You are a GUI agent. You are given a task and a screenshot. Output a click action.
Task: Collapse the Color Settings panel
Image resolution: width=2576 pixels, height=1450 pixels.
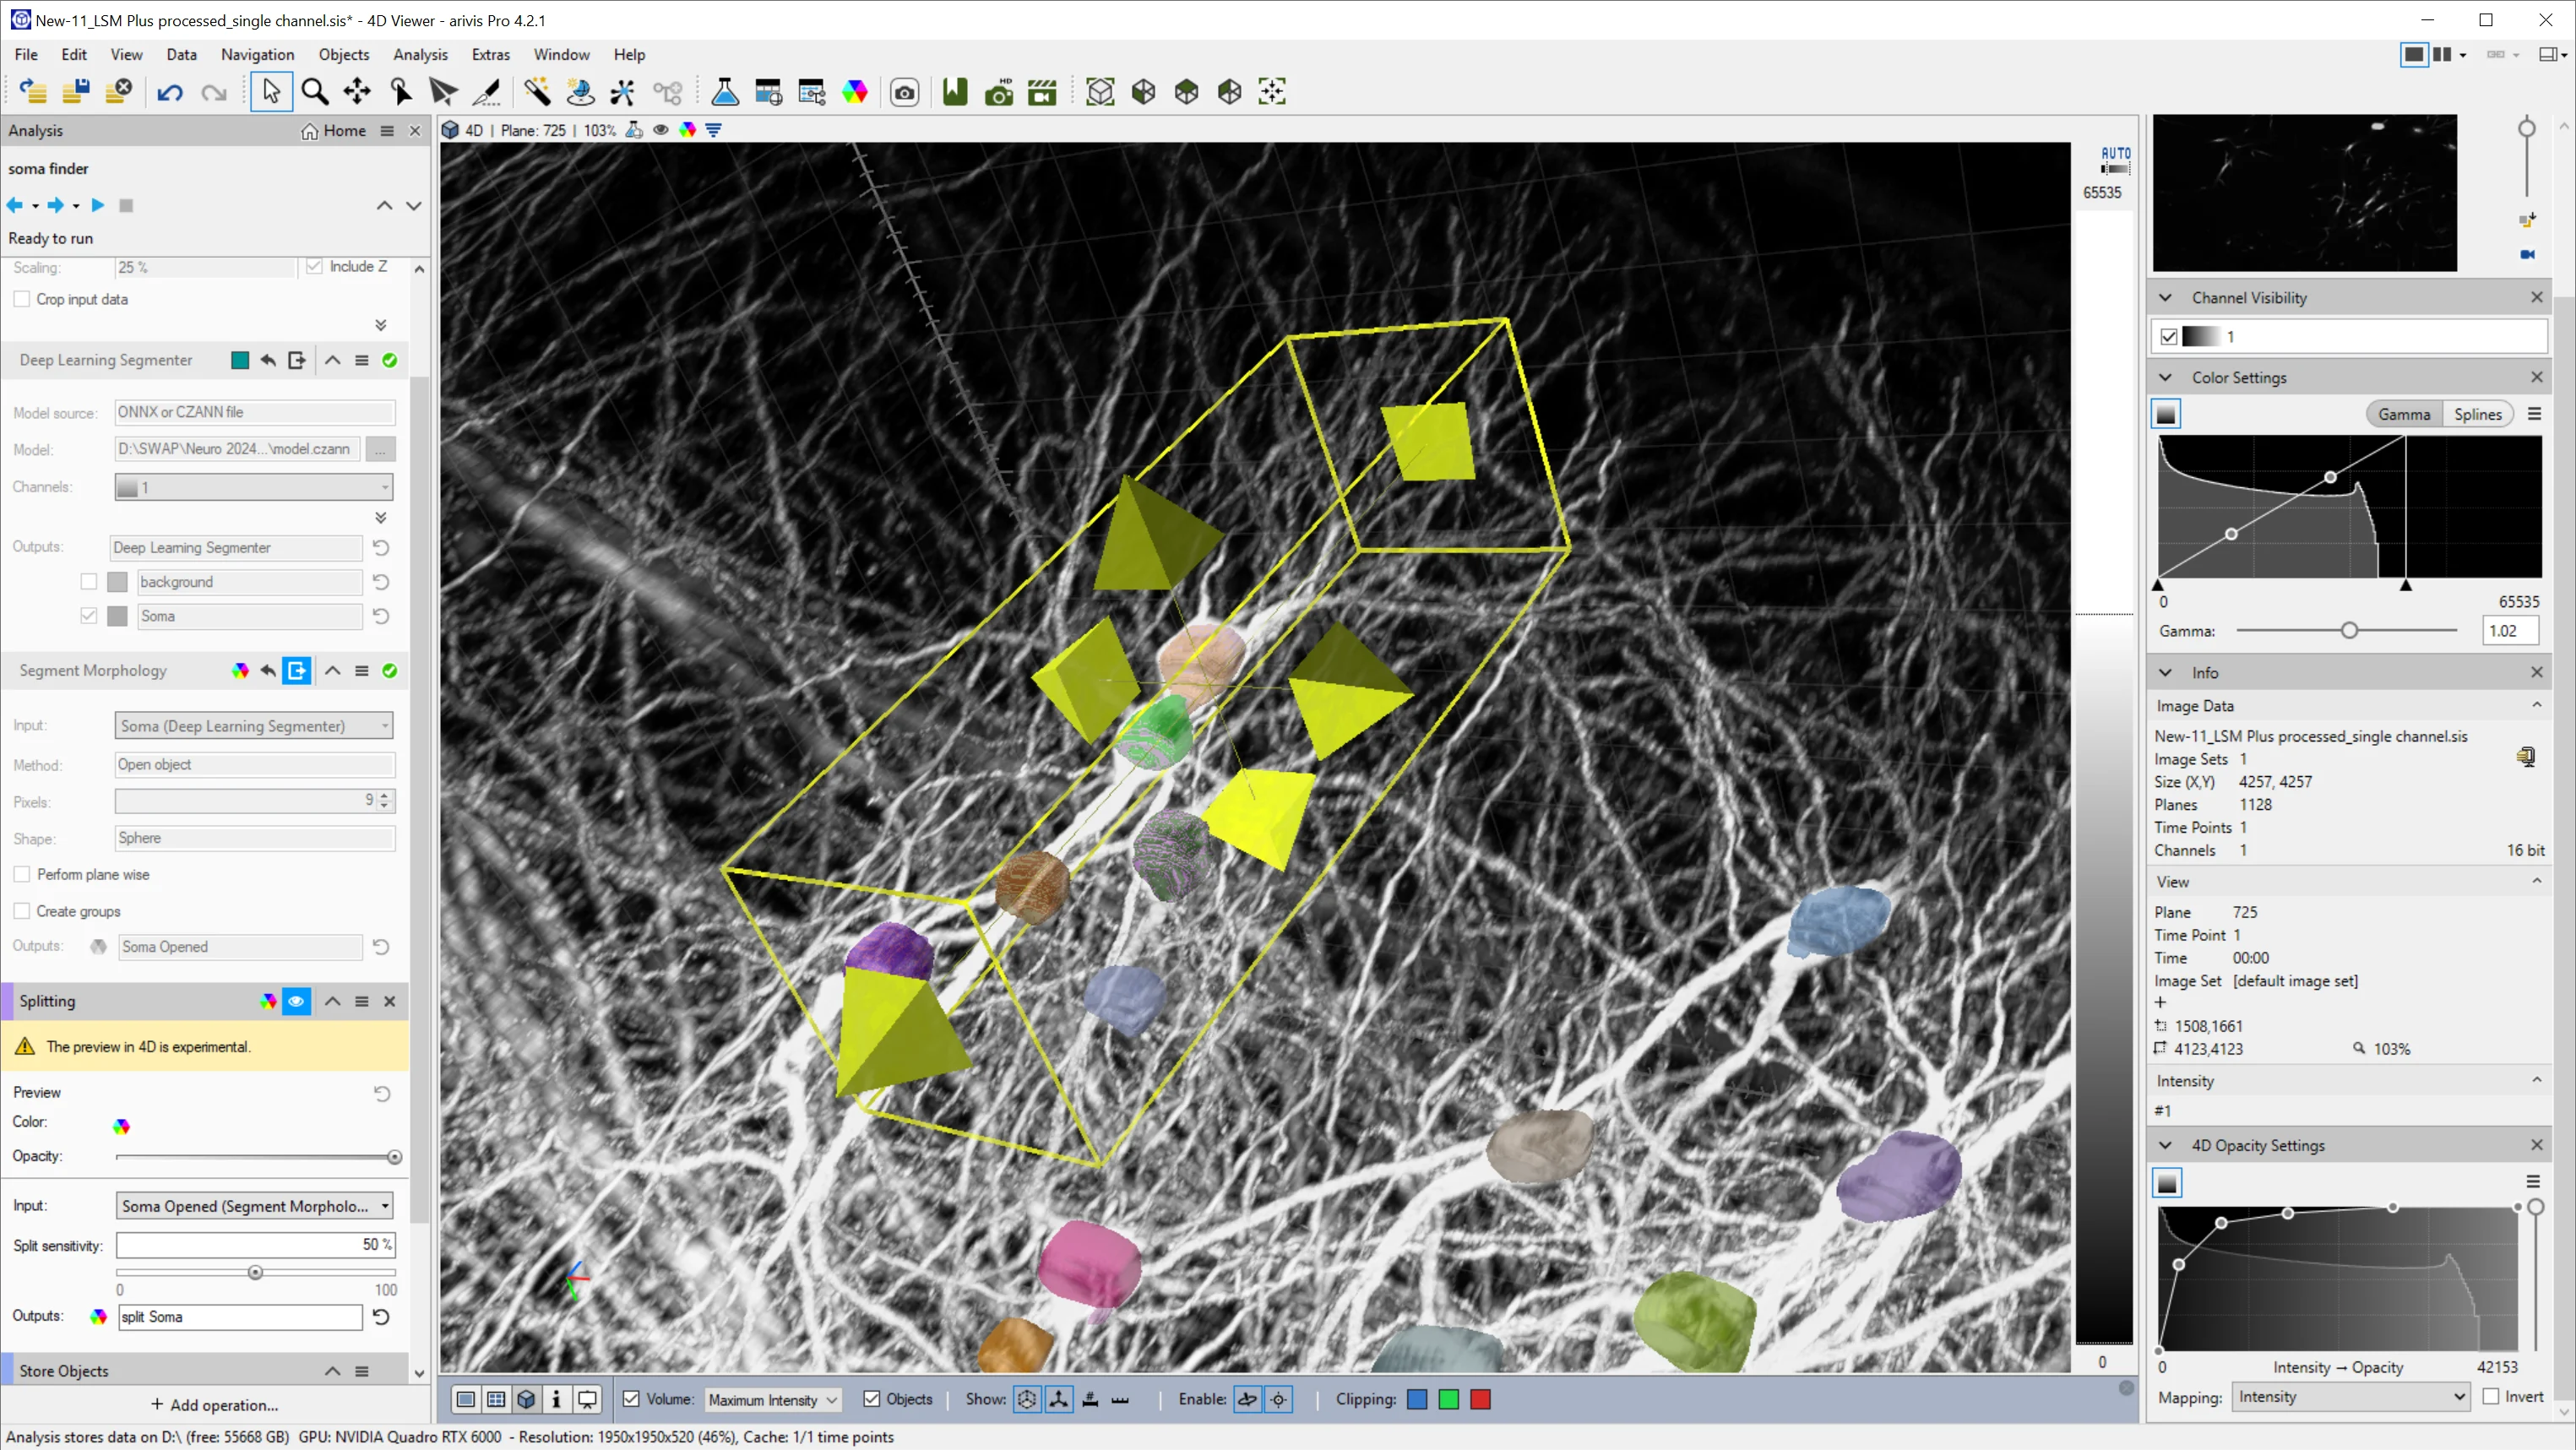point(2166,378)
